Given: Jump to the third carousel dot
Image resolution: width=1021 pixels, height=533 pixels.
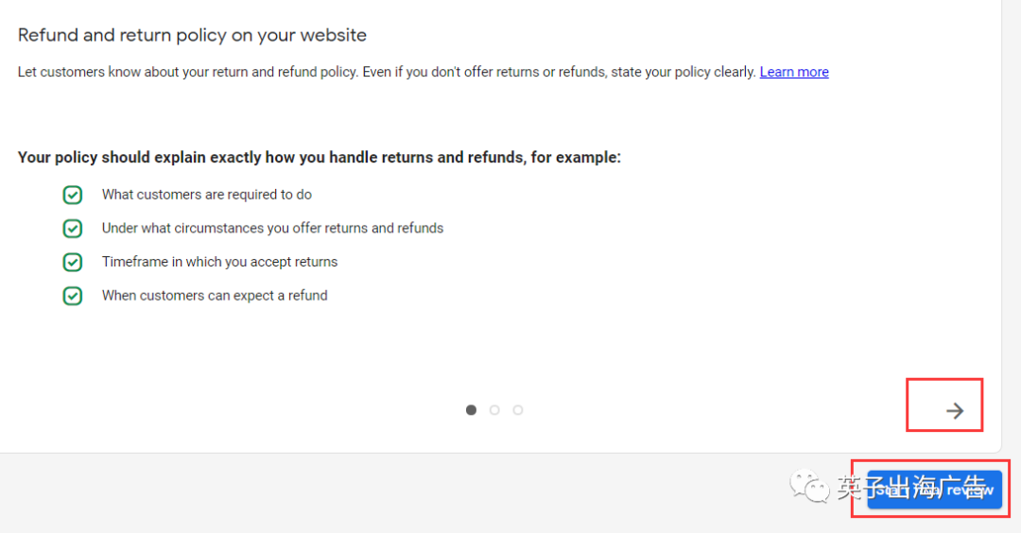Looking at the screenshot, I should click(x=518, y=410).
